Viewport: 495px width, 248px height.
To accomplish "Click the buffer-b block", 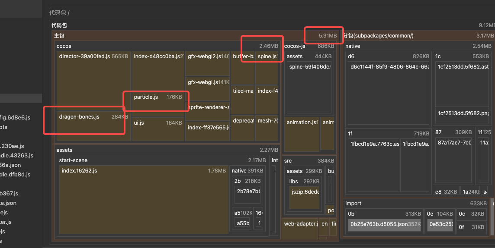I will [x=242, y=68].
